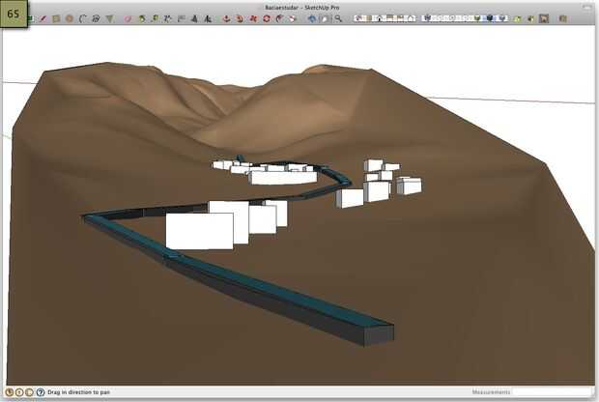This screenshot has width=599, height=402.
Task: Select the Circle tool
Action: point(70,18)
